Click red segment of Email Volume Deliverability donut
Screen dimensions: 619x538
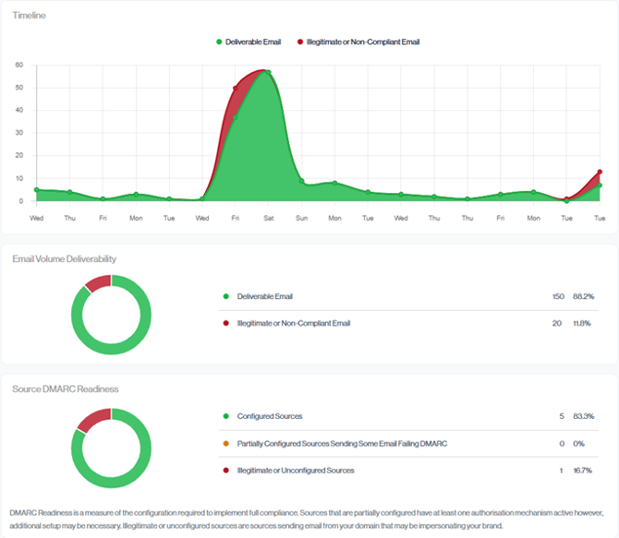[x=97, y=281]
